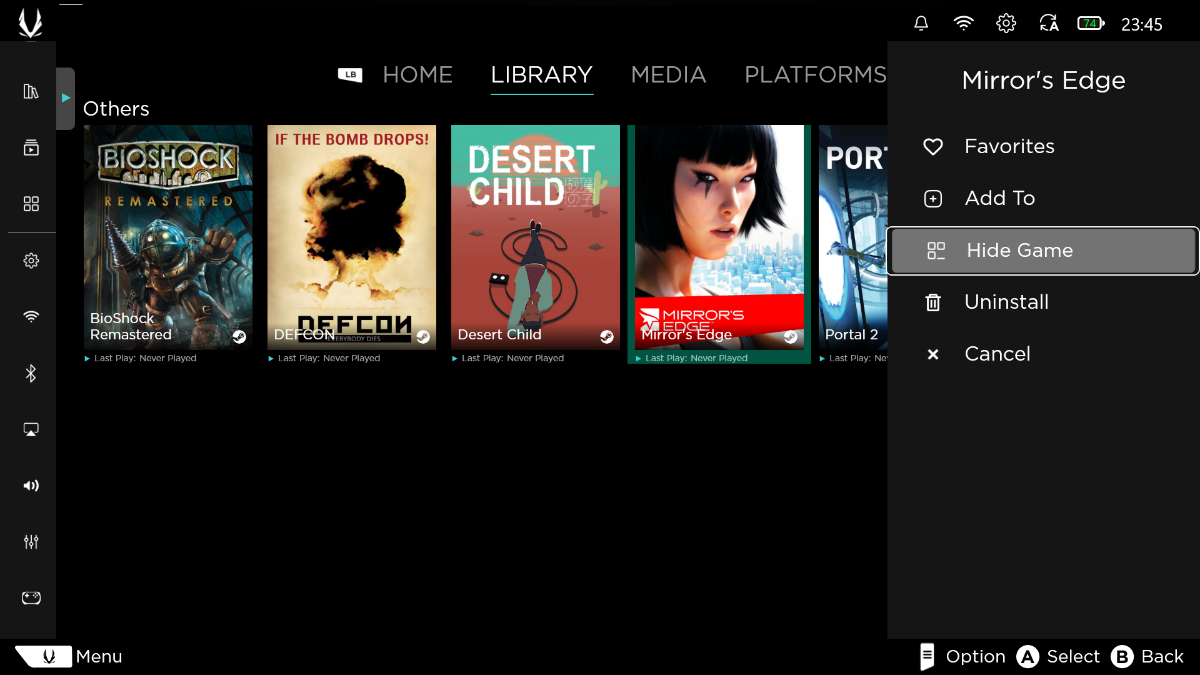This screenshot has height=675, width=1200.
Task: Click the A Select hint button
Action: tap(1057, 657)
